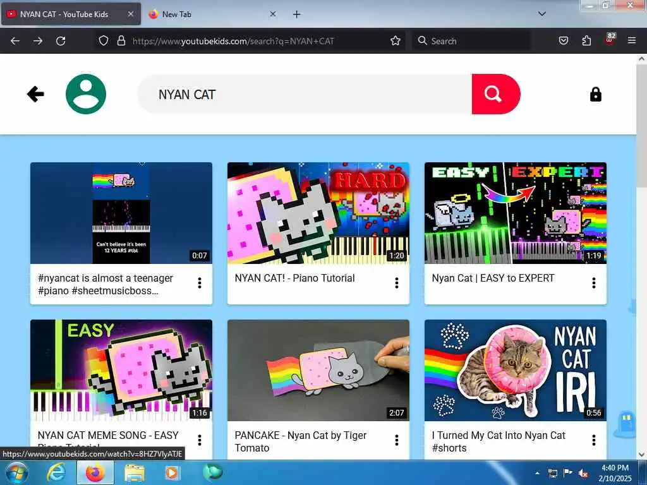The height and width of the screenshot is (485, 647).
Task: Go back with Firefox back arrow
Action: [x=15, y=41]
